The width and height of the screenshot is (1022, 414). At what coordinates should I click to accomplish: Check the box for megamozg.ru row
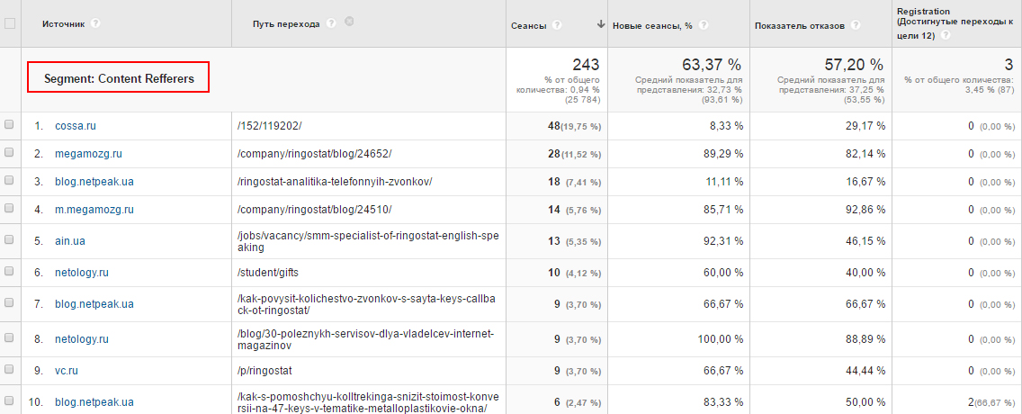point(9,153)
